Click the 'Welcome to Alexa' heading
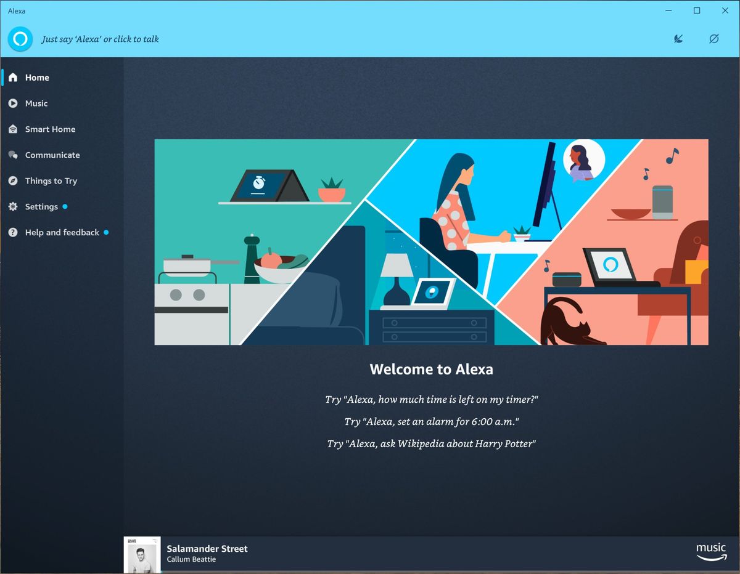This screenshot has height=574, width=740. tap(431, 370)
